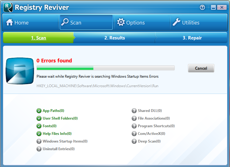This screenshot has width=230, height=167.
Task: Click the large blue scan graphic
Action: [x=20, y=71]
